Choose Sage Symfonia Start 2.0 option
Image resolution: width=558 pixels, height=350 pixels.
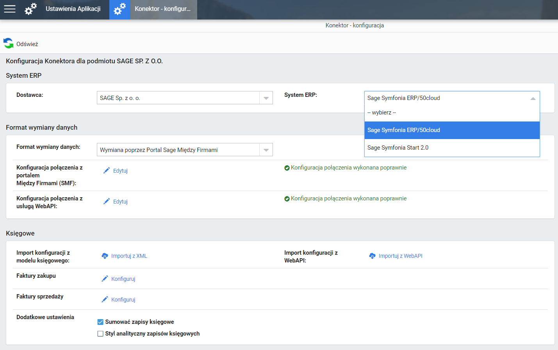pyautogui.click(x=452, y=148)
